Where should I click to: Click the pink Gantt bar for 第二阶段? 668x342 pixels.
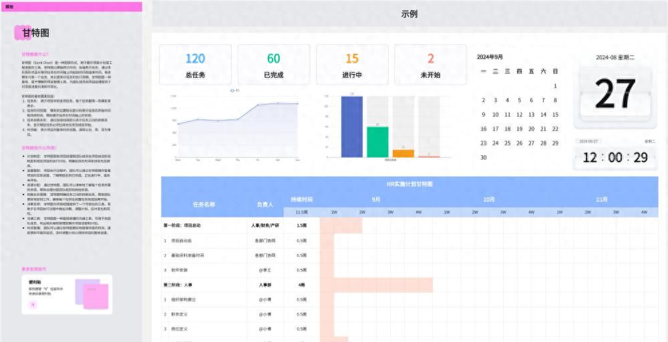376,285
